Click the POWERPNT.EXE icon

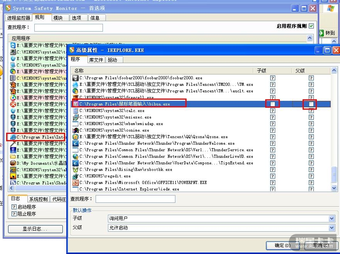[x=76, y=182]
